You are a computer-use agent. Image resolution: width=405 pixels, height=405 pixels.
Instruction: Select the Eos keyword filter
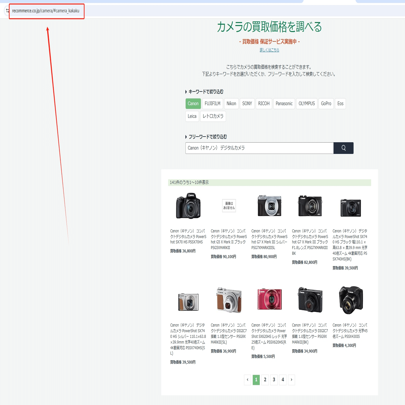click(340, 104)
